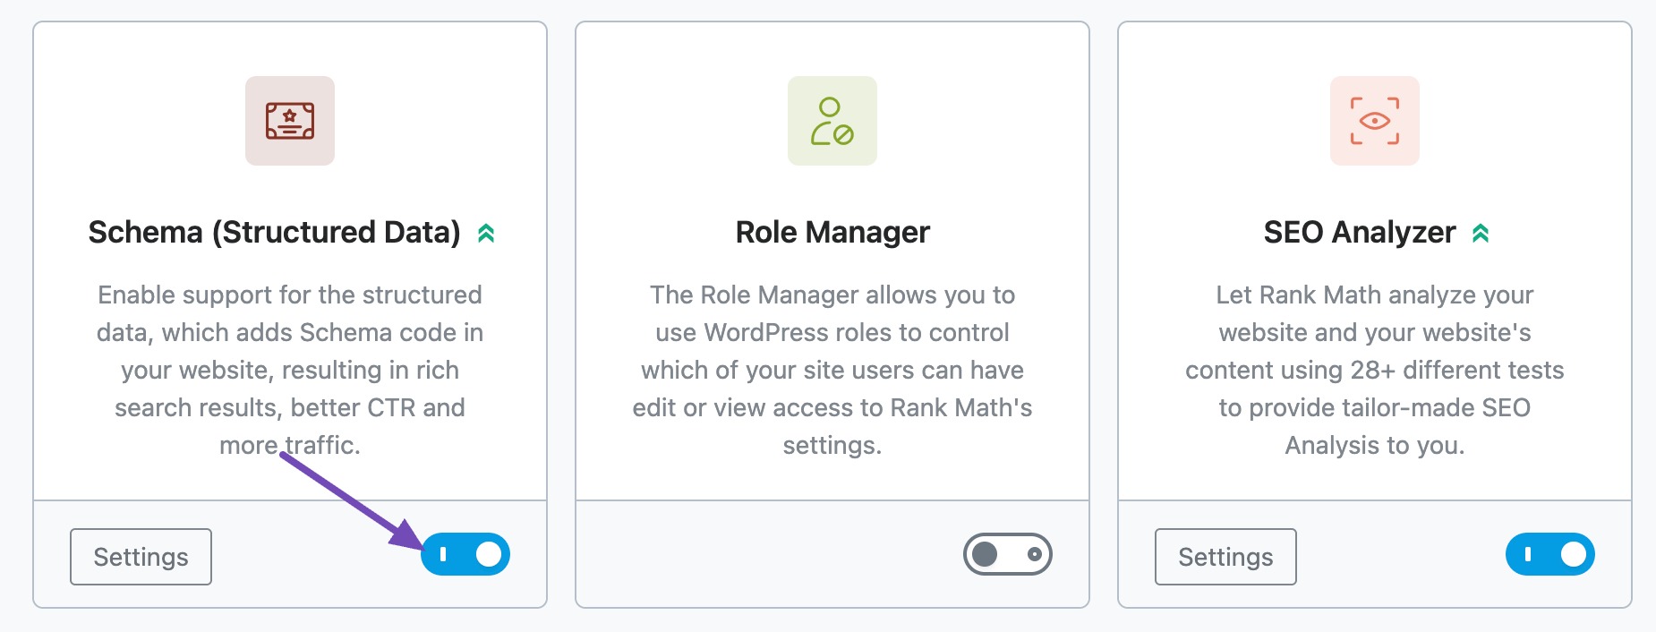Image resolution: width=1656 pixels, height=632 pixels.
Task: Enable the Role Manager toggle switch
Action: coord(1010,554)
